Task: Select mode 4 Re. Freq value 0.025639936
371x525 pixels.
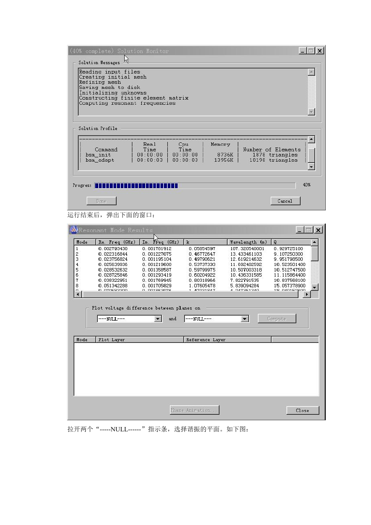Action: (113, 265)
